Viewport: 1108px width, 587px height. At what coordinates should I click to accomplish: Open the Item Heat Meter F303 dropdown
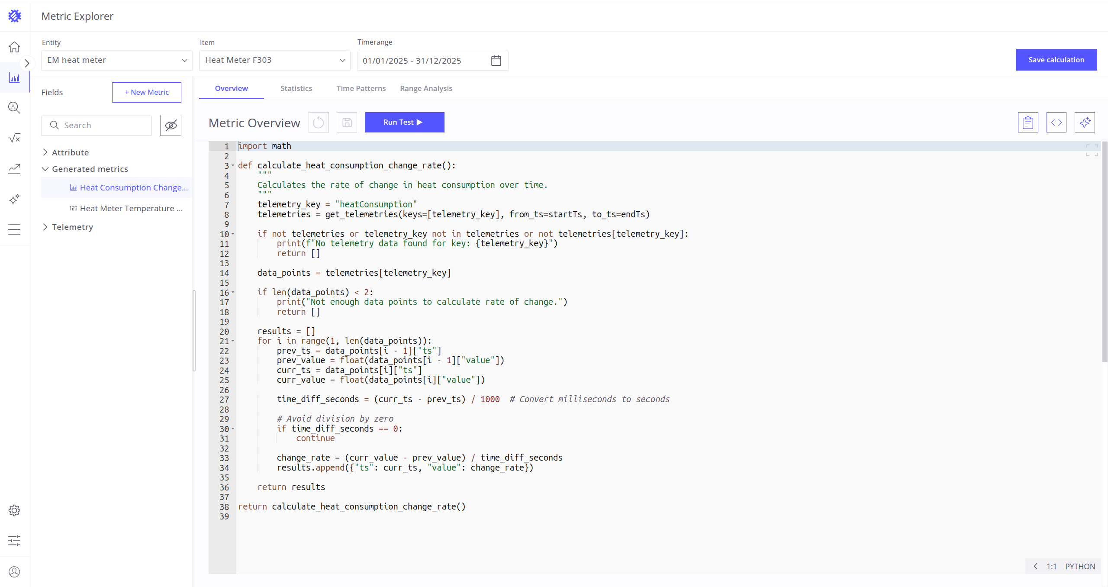(275, 60)
